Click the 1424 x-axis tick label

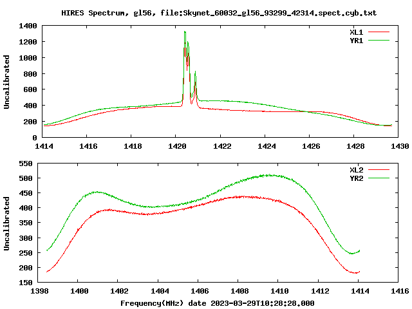[267, 146]
